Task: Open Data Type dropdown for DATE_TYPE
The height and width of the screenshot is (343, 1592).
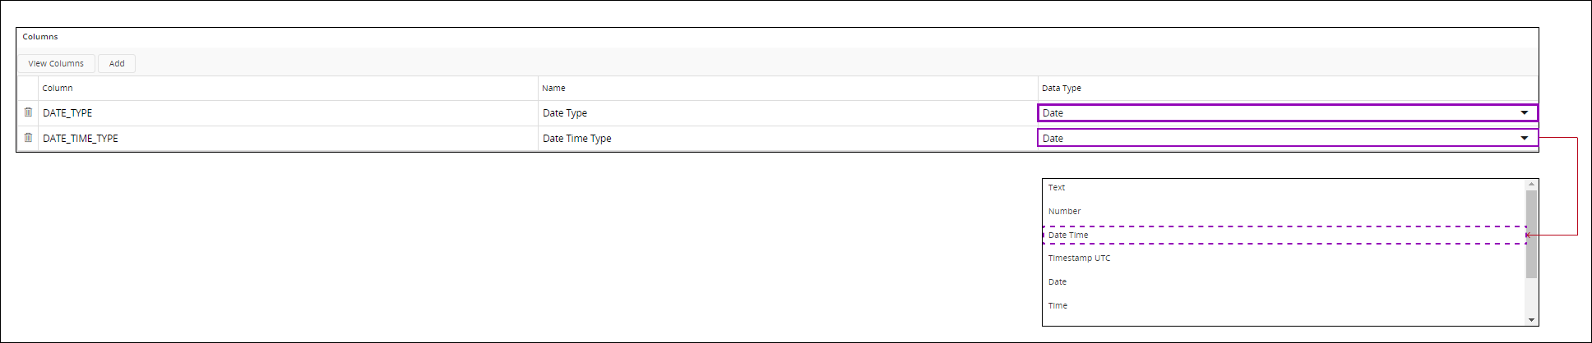Action: [1523, 113]
